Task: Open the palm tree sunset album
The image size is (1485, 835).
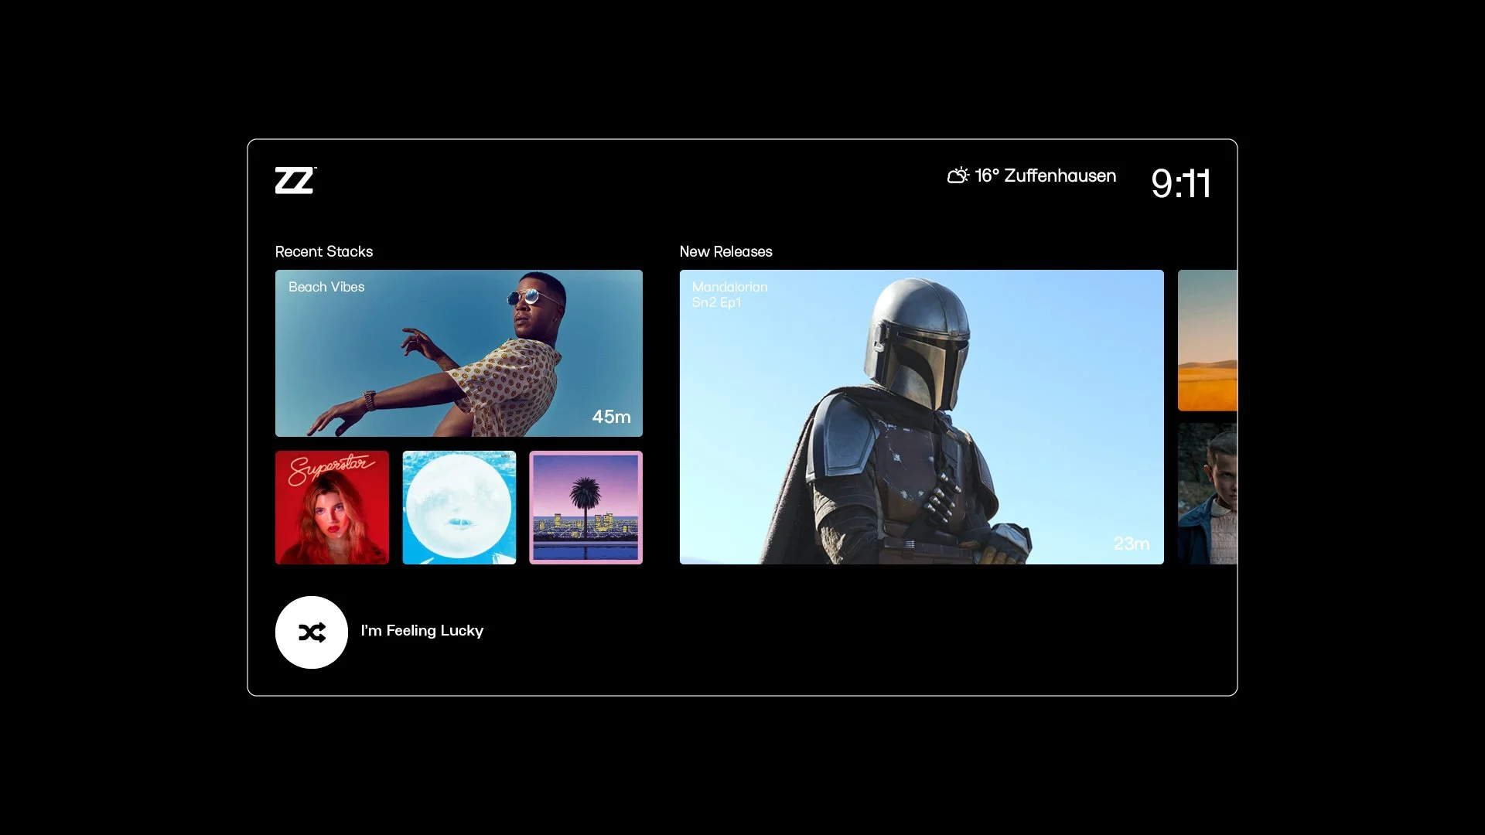Action: pos(585,507)
